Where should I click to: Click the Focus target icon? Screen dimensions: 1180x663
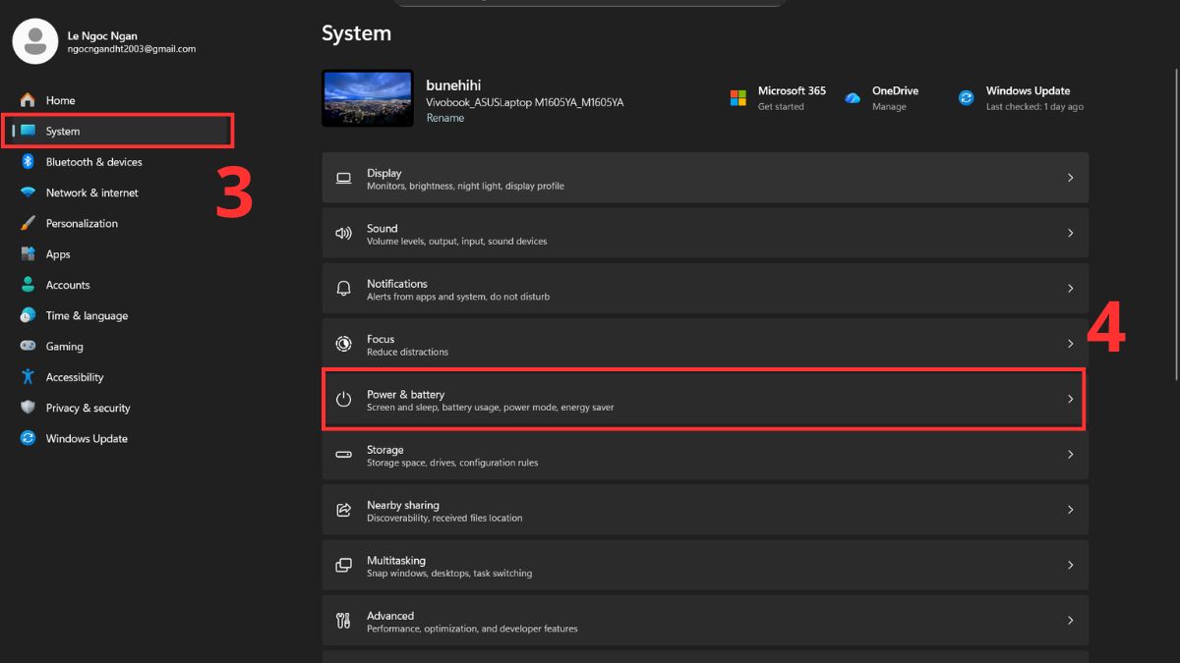pos(343,344)
